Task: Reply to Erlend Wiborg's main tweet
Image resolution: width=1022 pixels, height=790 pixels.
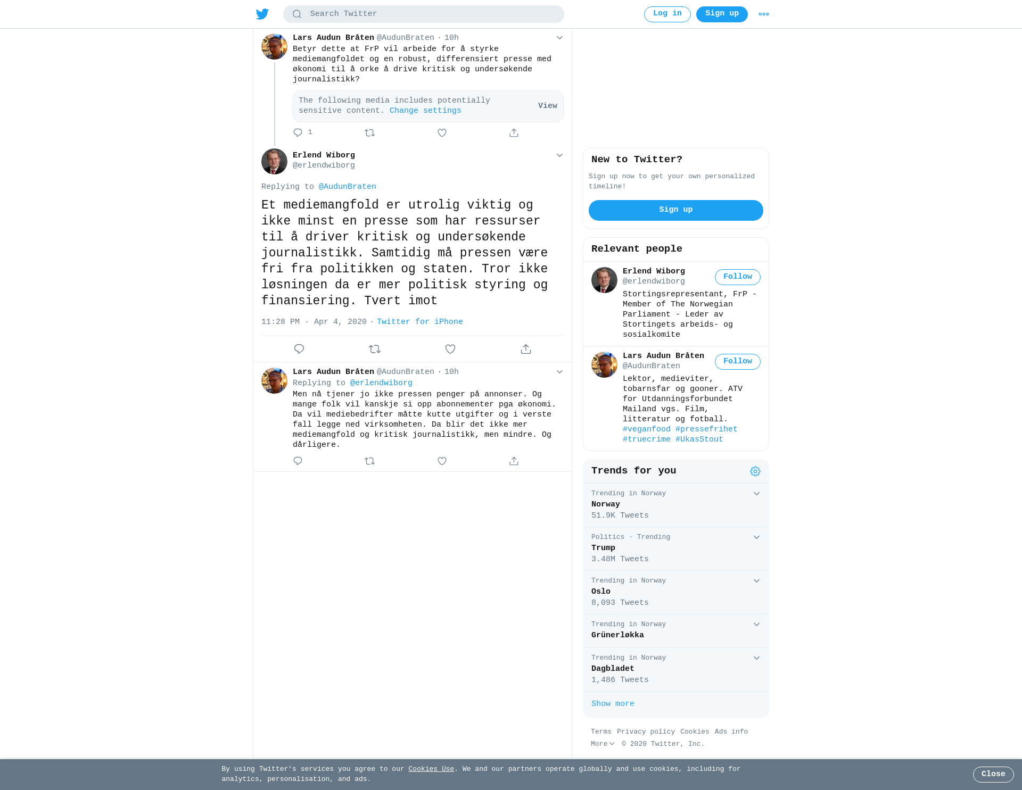Action: [x=299, y=349]
